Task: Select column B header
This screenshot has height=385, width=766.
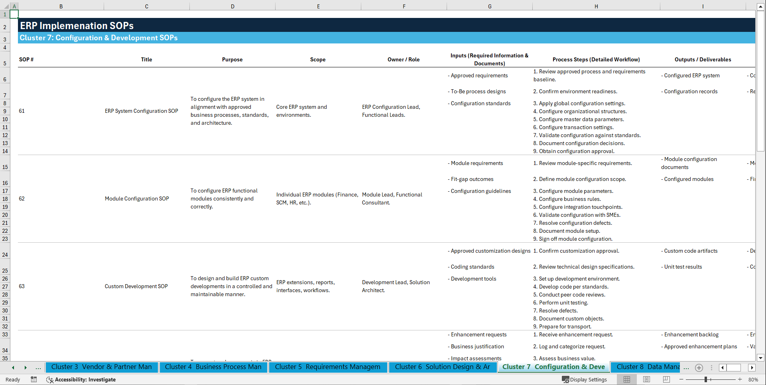Action: tap(61, 6)
